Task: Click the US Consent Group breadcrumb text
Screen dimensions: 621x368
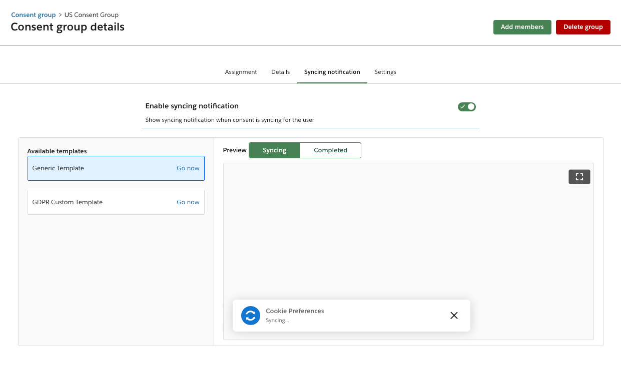Action: click(x=92, y=15)
